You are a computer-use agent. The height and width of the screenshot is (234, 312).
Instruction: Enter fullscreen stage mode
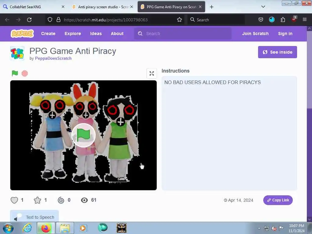point(152,73)
